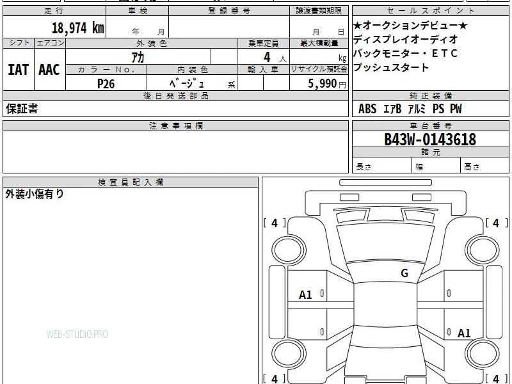Screen dimensions: 512x384
Task: Select the 諸元 header
Action: (x=430, y=152)
